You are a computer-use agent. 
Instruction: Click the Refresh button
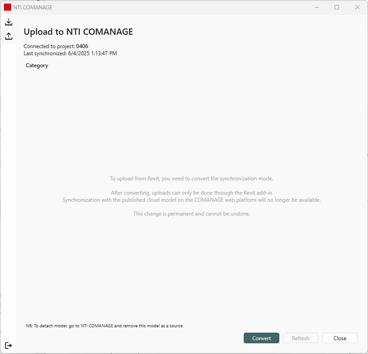click(x=301, y=338)
